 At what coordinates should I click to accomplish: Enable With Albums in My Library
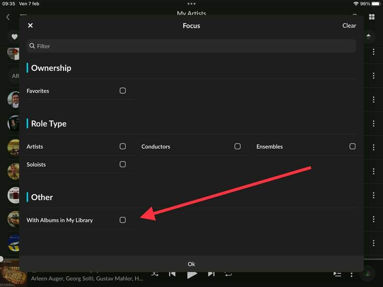[123, 220]
